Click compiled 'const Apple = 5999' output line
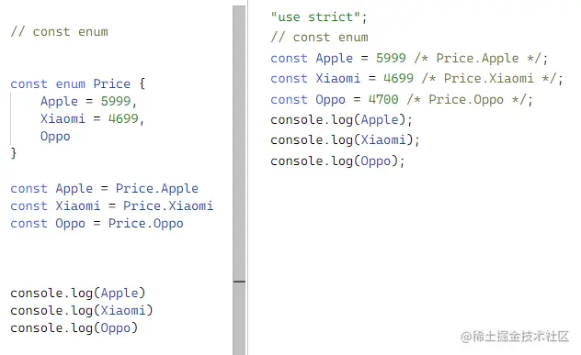 (409, 59)
